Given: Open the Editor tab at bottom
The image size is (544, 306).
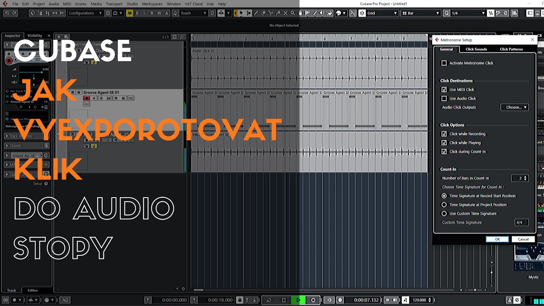Looking at the screenshot, I should (x=33, y=290).
